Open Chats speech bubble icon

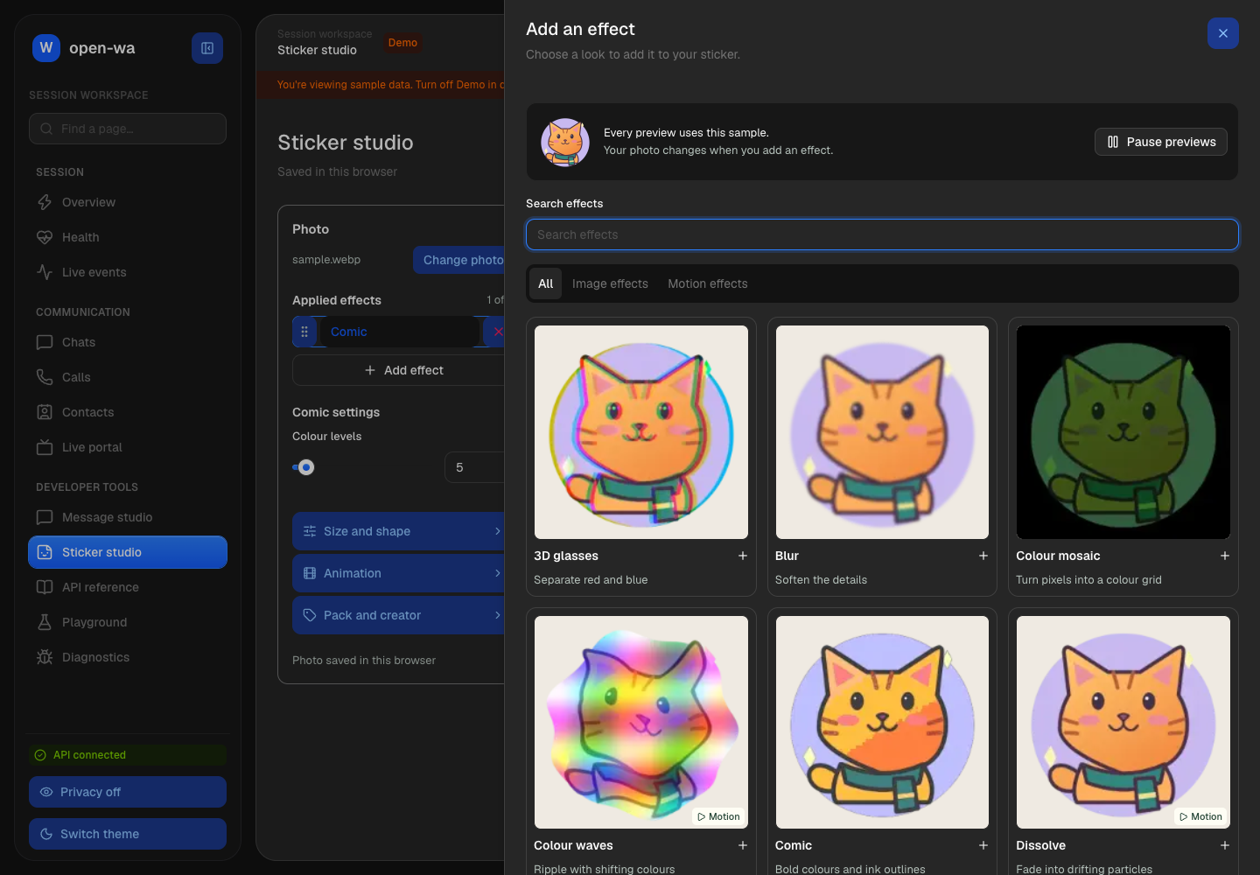tap(45, 342)
